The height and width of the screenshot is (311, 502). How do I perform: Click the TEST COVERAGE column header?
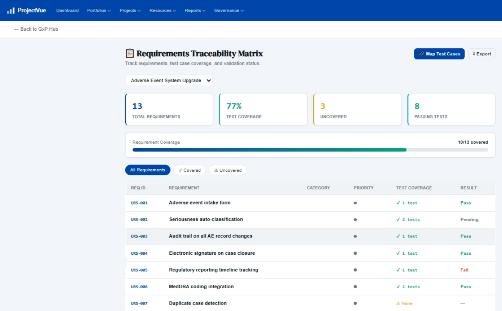414,188
